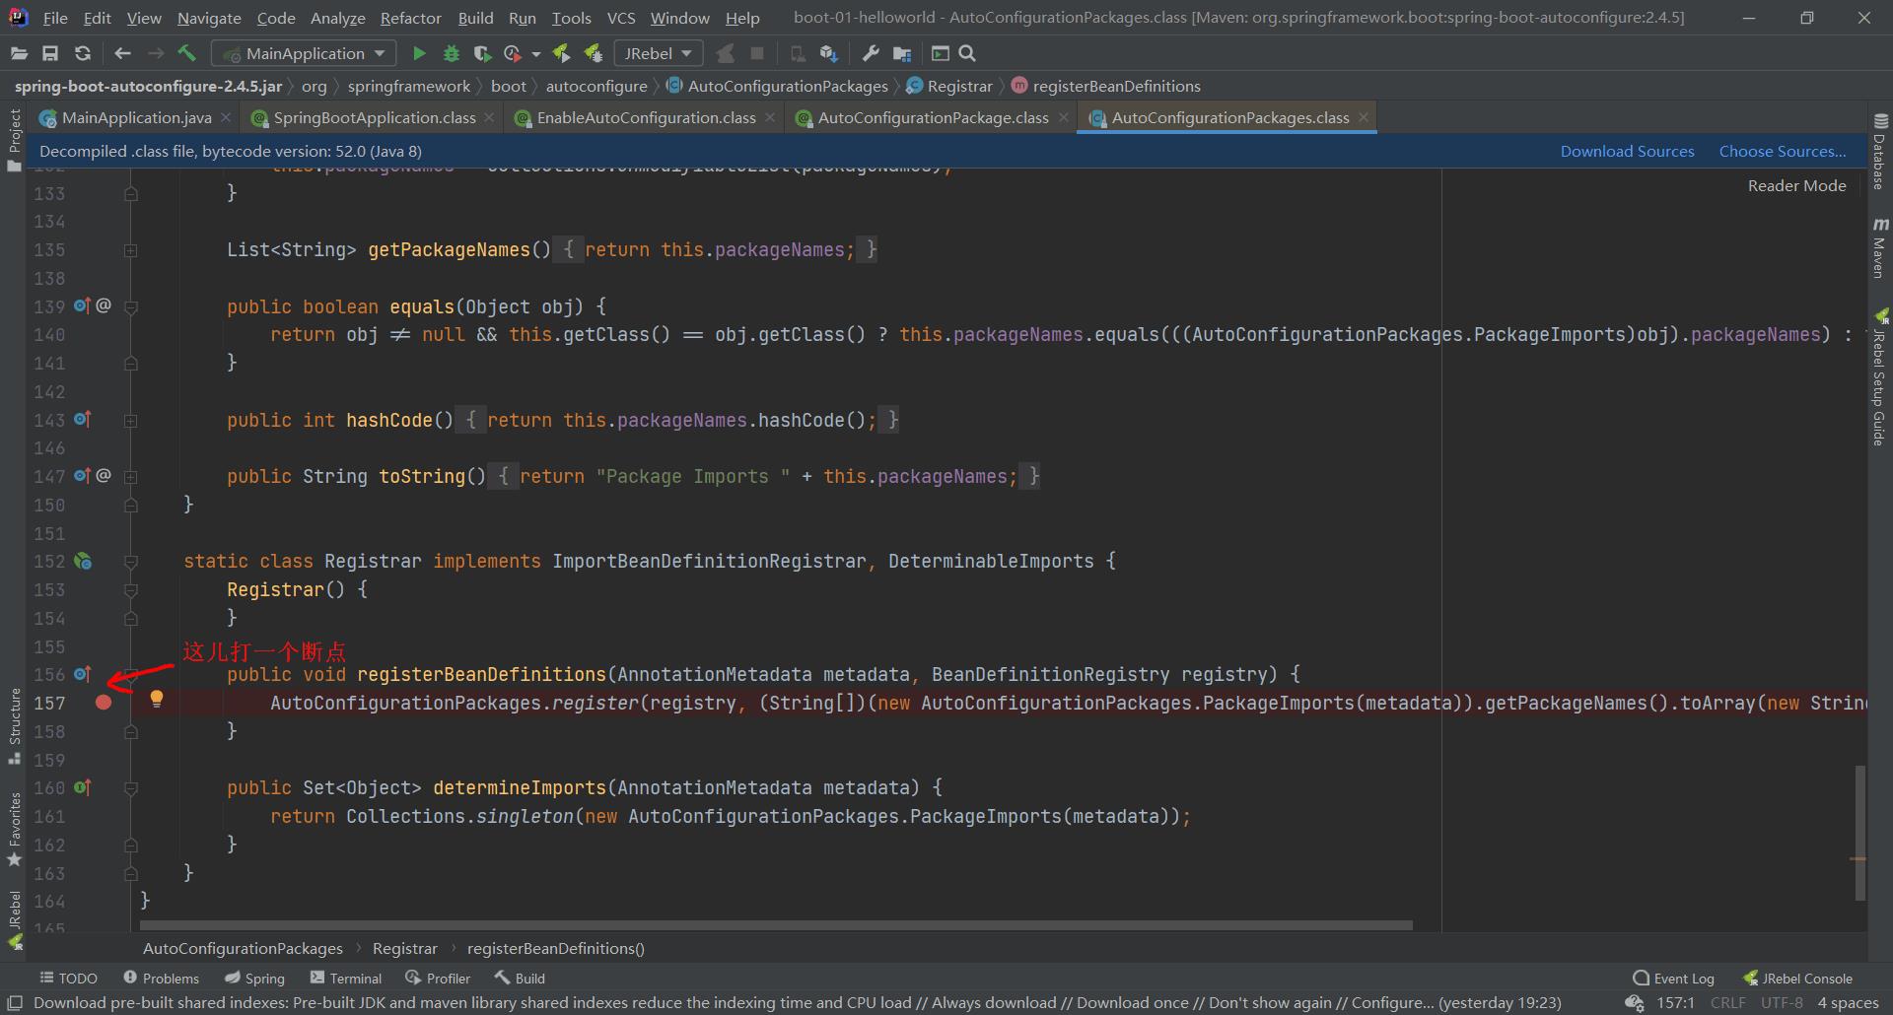The width and height of the screenshot is (1893, 1015).
Task: Click the implements gutter icon on line 160
Action: (83, 787)
